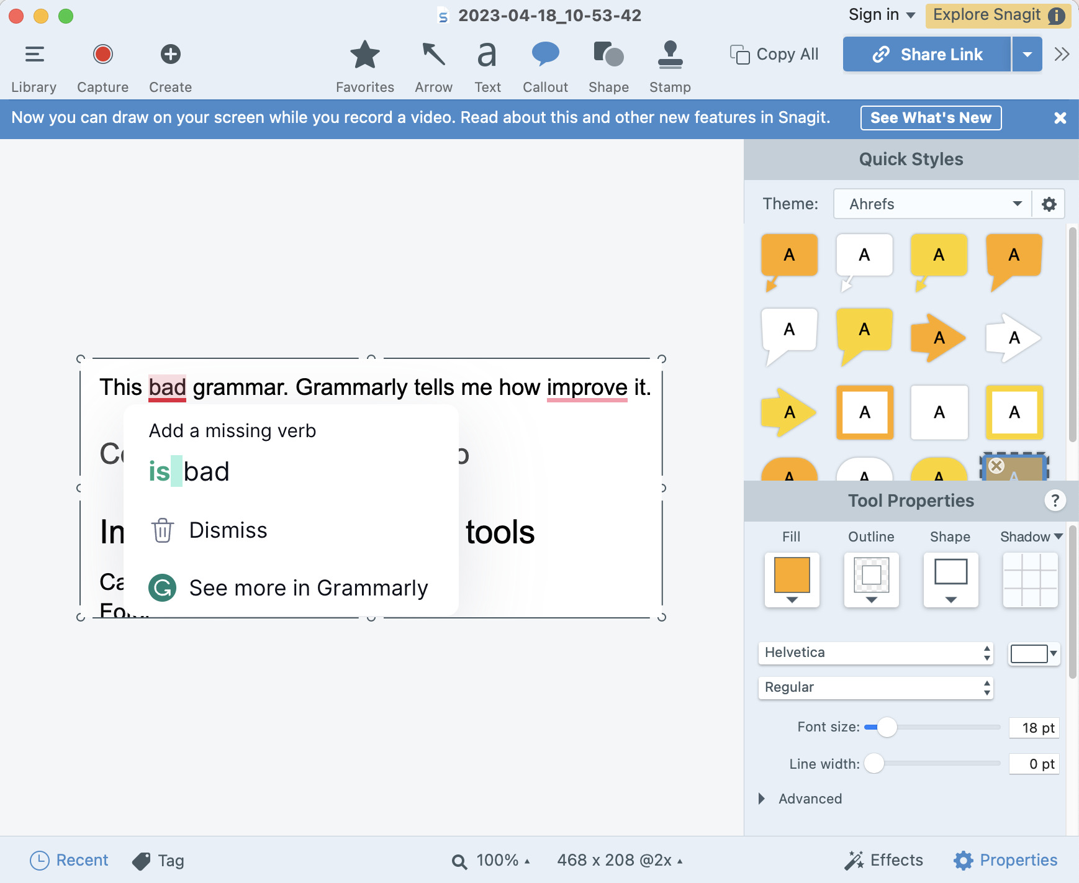The height and width of the screenshot is (883, 1079).
Task: Select the Callout tool
Action: pyautogui.click(x=544, y=62)
